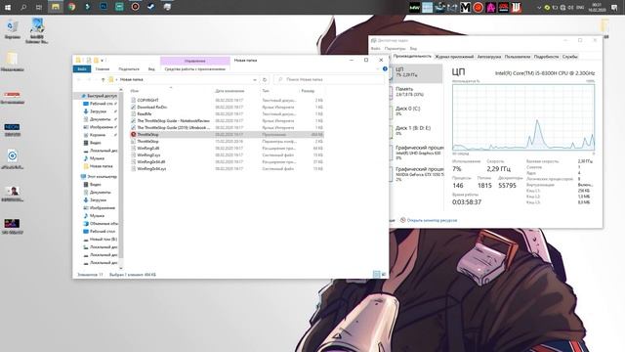Click the round red-ring taskbar icon
625x352 pixels.
[135, 7]
